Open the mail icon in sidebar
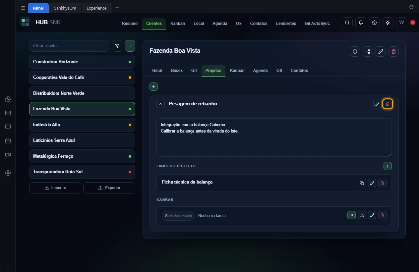This screenshot has height=272, width=419. click(x=8, y=113)
